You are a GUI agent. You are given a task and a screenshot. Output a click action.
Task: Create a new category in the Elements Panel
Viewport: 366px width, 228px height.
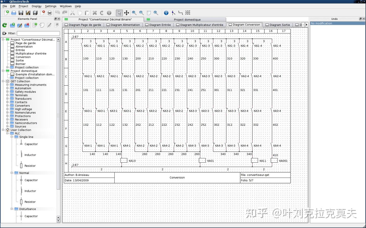point(12,25)
